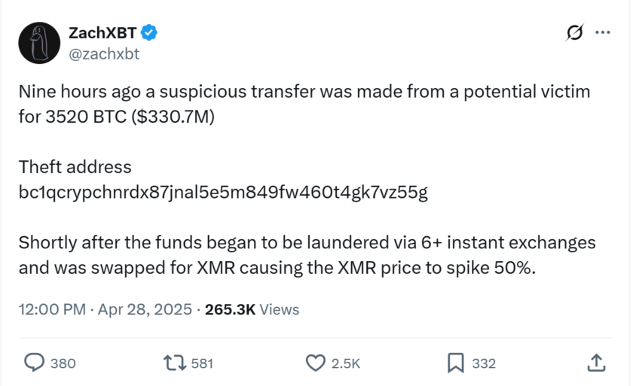
Task: Click the 581 reposts count
Action: coord(202,363)
